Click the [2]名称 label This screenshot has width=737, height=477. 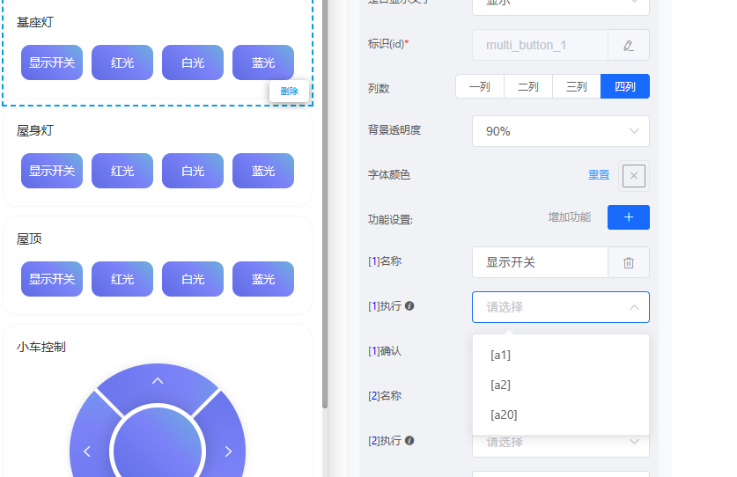pos(385,396)
